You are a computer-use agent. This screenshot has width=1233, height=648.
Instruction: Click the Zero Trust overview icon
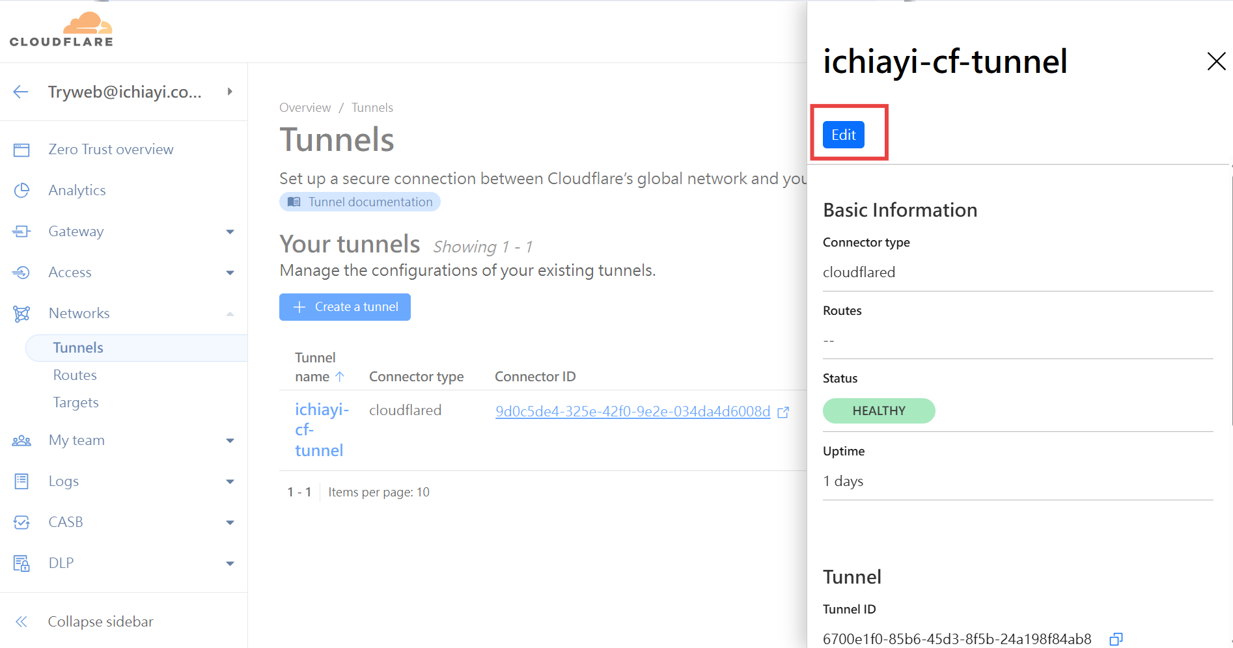point(21,150)
